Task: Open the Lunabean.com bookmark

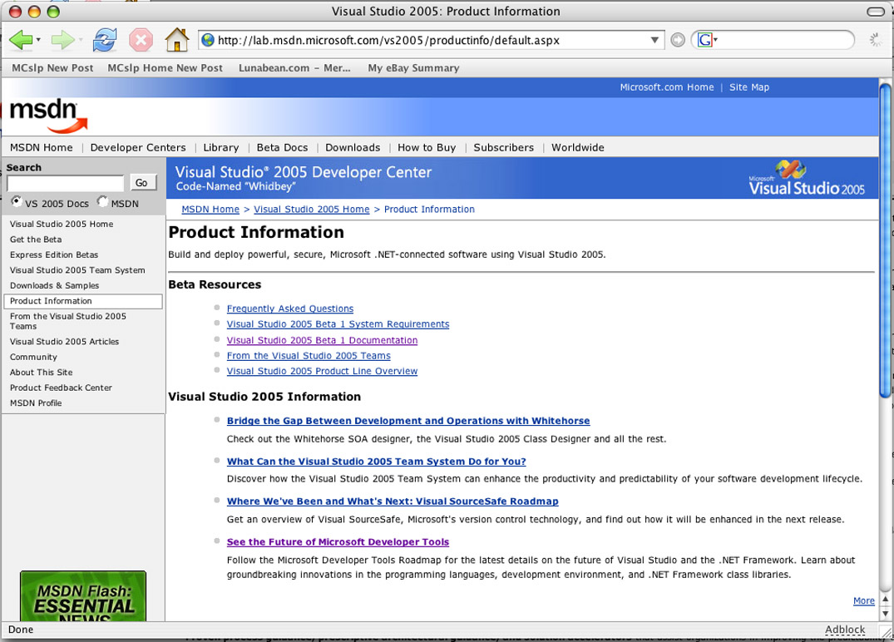Action: [x=294, y=68]
